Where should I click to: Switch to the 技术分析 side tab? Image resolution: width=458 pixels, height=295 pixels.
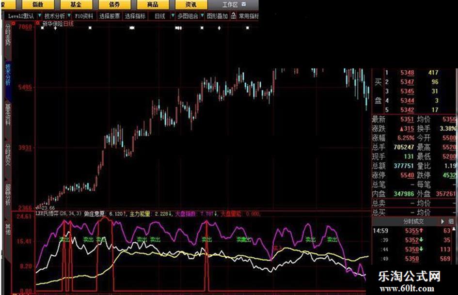(x=7, y=75)
